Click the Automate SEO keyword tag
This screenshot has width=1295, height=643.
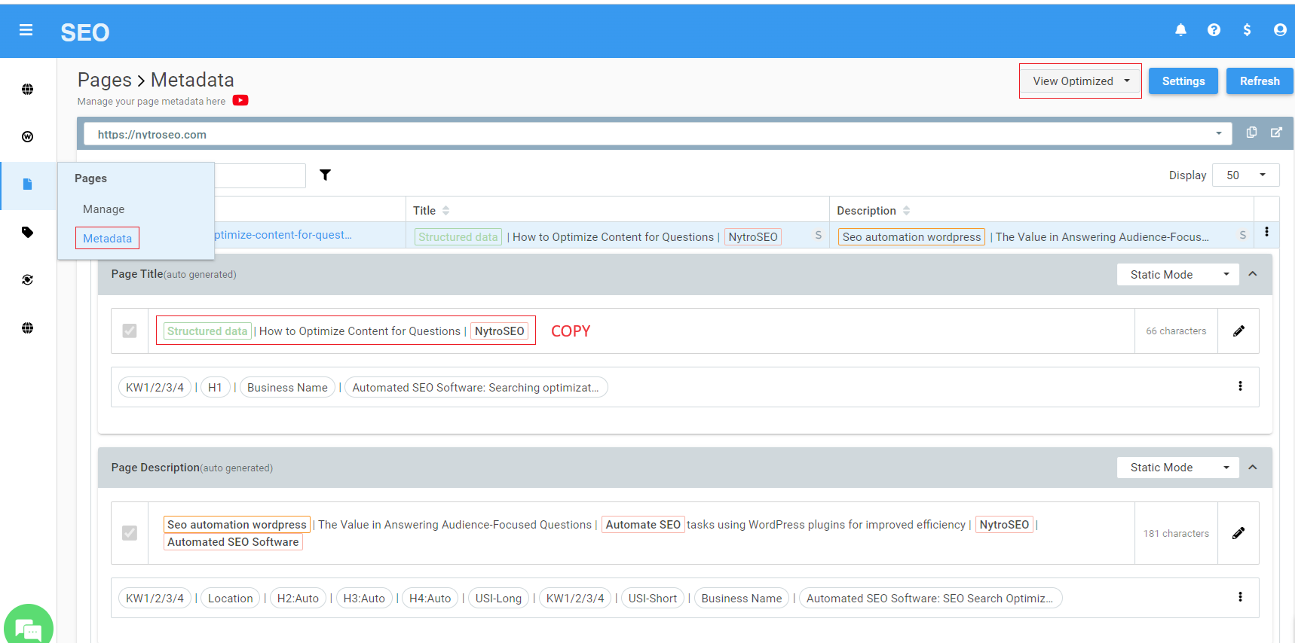point(643,525)
